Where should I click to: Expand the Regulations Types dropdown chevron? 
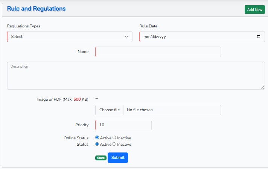point(126,37)
